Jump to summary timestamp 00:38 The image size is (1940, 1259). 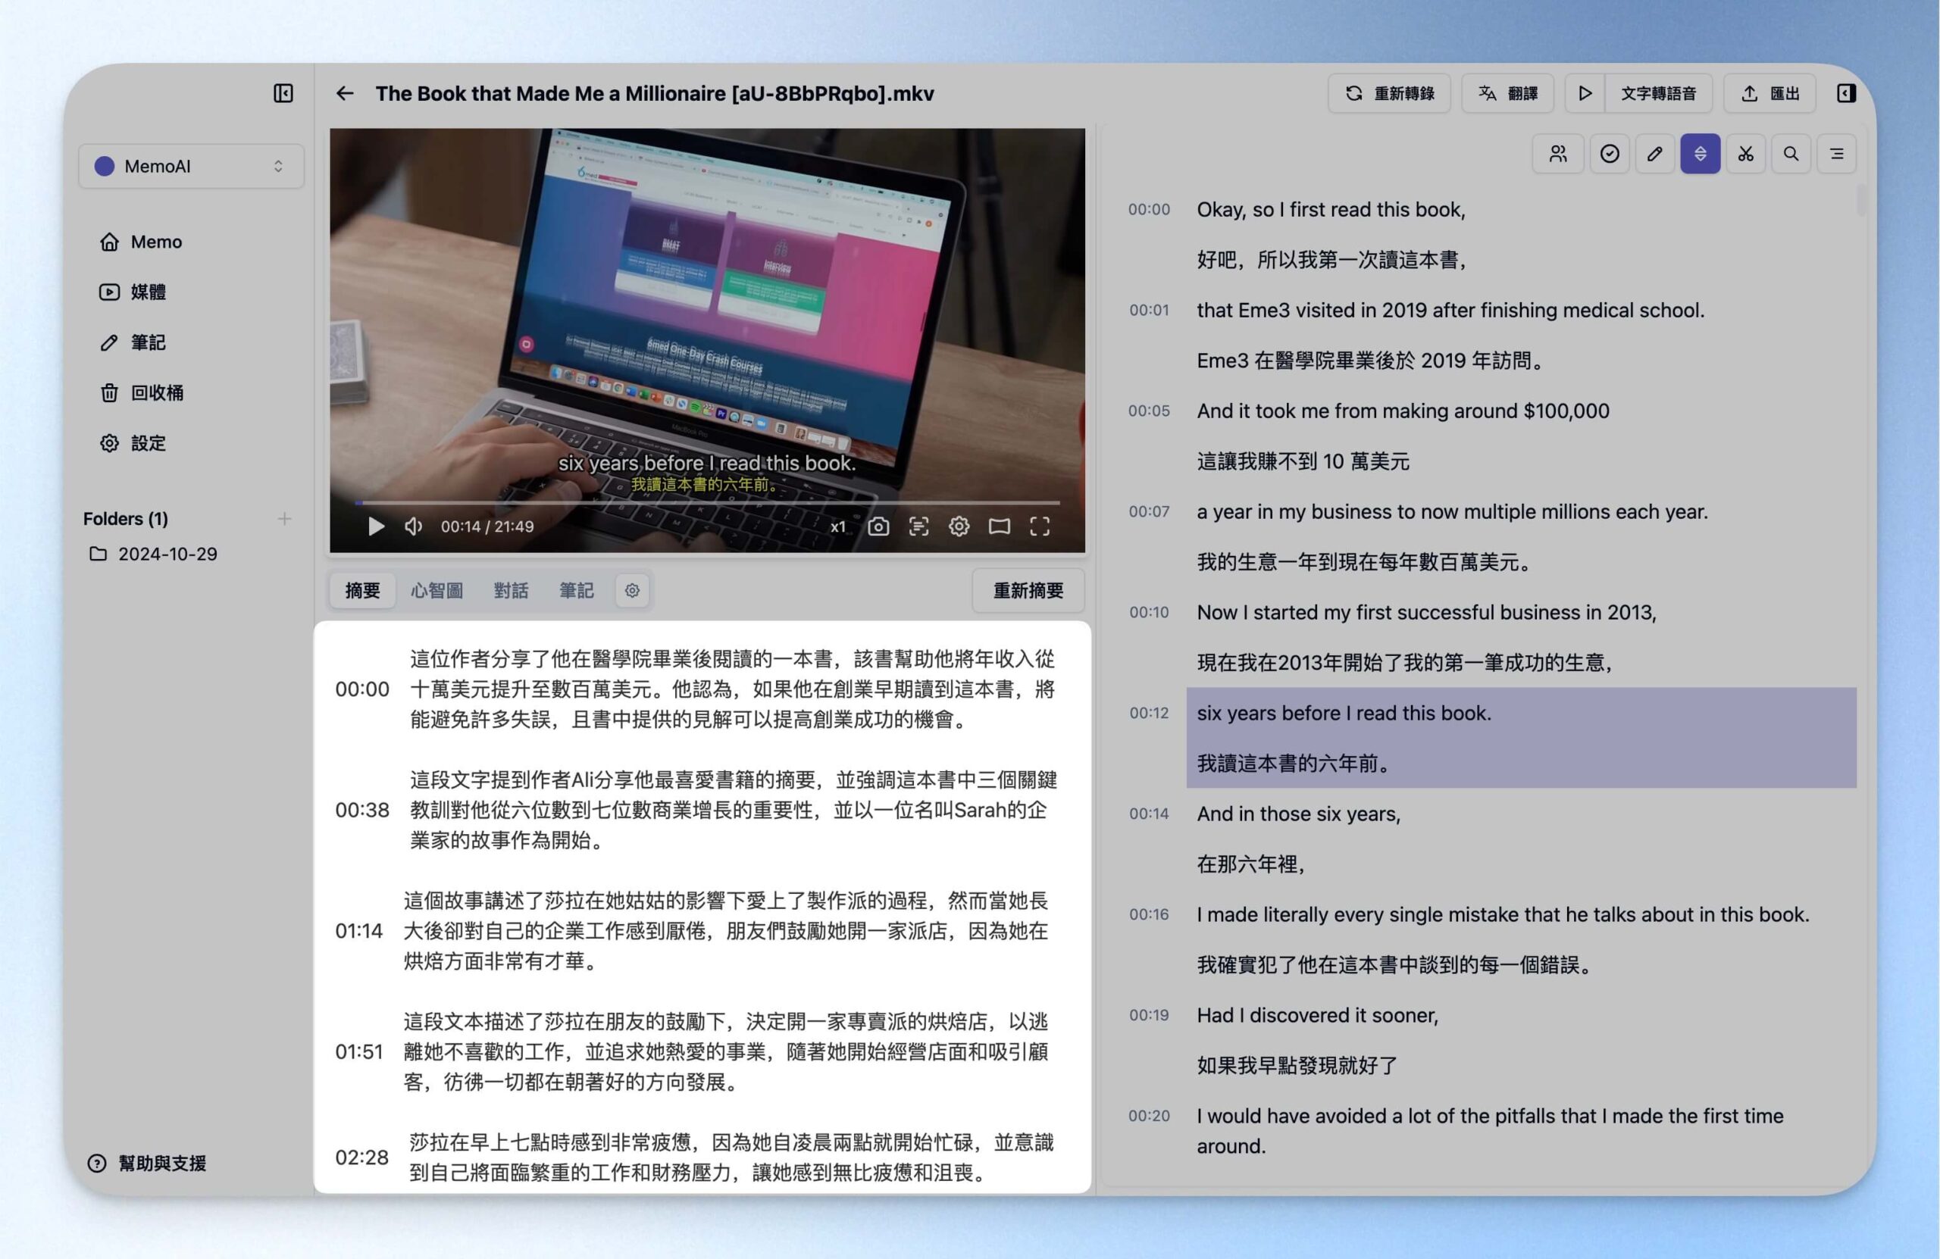point(362,810)
